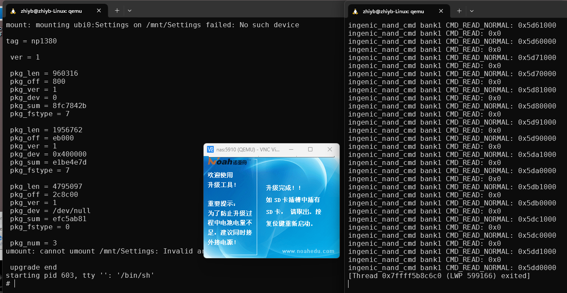This screenshot has height=293, width=567.
Task: Click the 'pkg_len = 1956762' line
Action: pos(46,130)
